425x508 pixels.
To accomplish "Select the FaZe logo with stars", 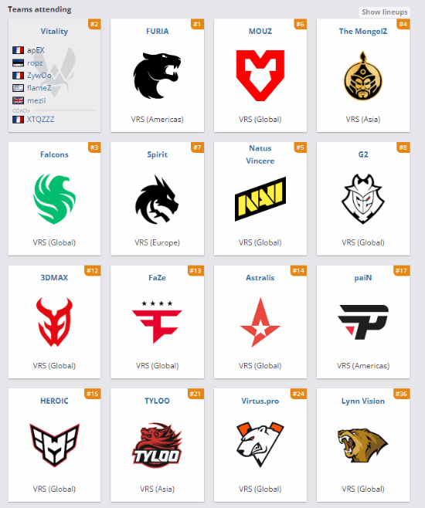I will point(157,322).
